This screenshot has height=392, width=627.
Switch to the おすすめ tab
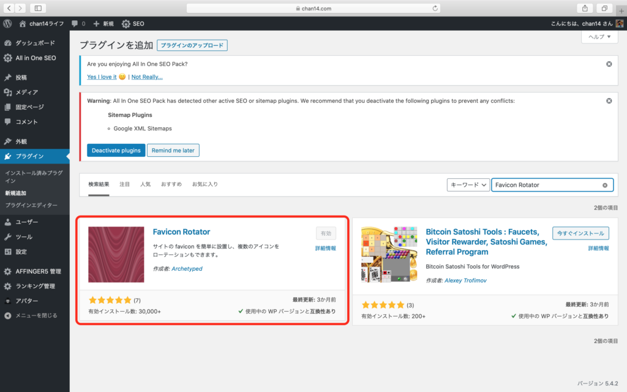click(171, 184)
